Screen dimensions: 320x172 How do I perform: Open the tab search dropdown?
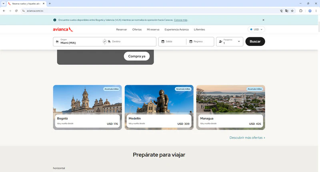(3, 4)
